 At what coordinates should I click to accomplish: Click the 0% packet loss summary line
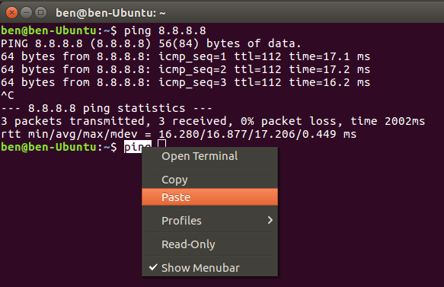[x=213, y=121]
